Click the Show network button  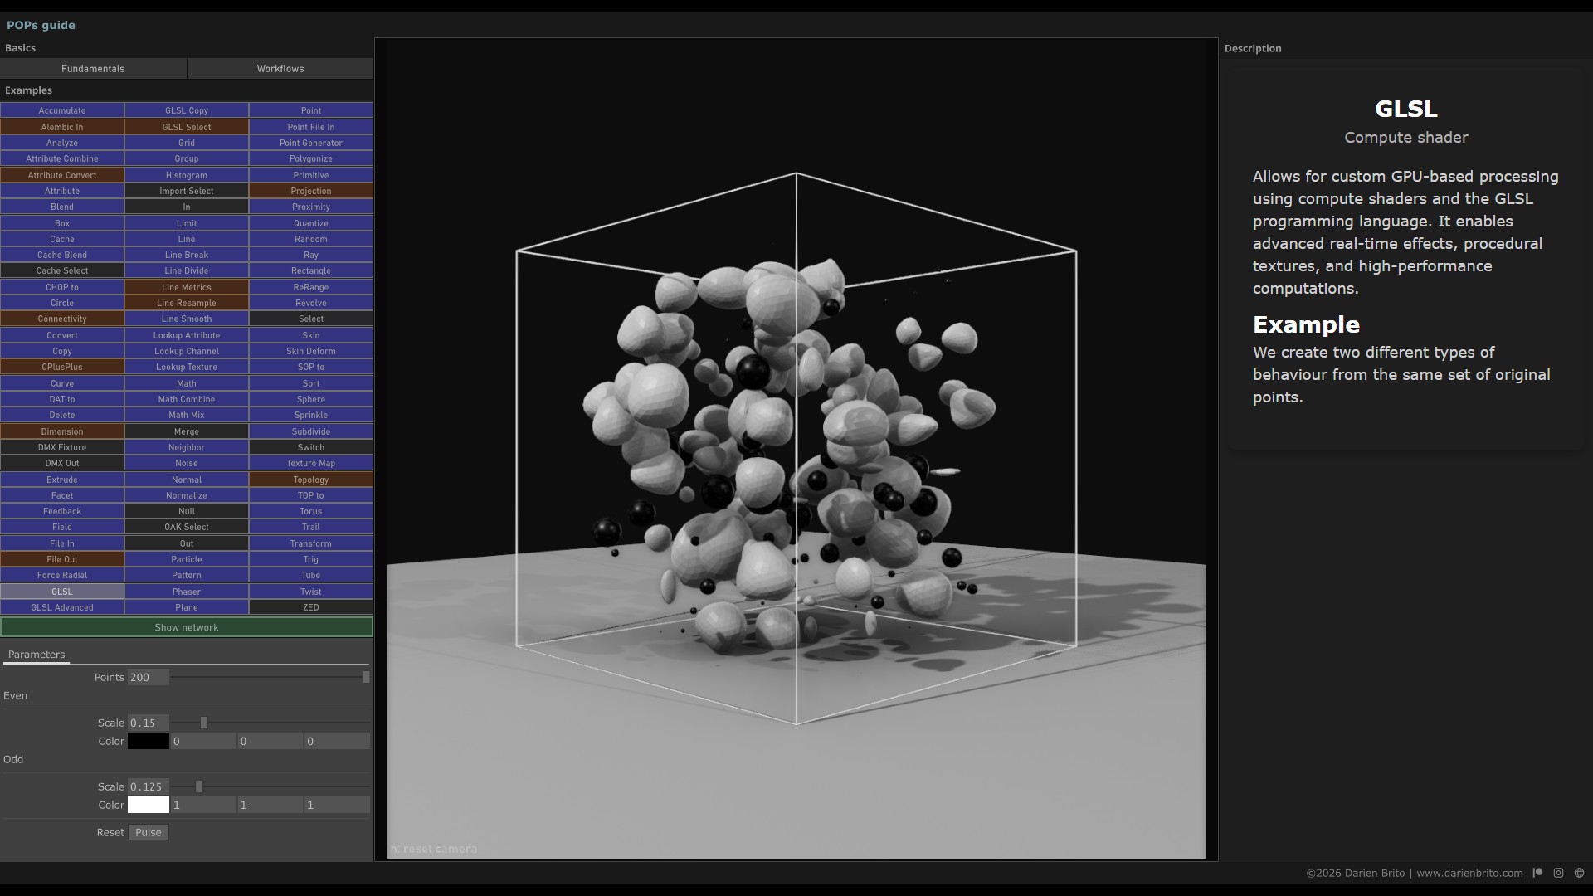tap(187, 627)
